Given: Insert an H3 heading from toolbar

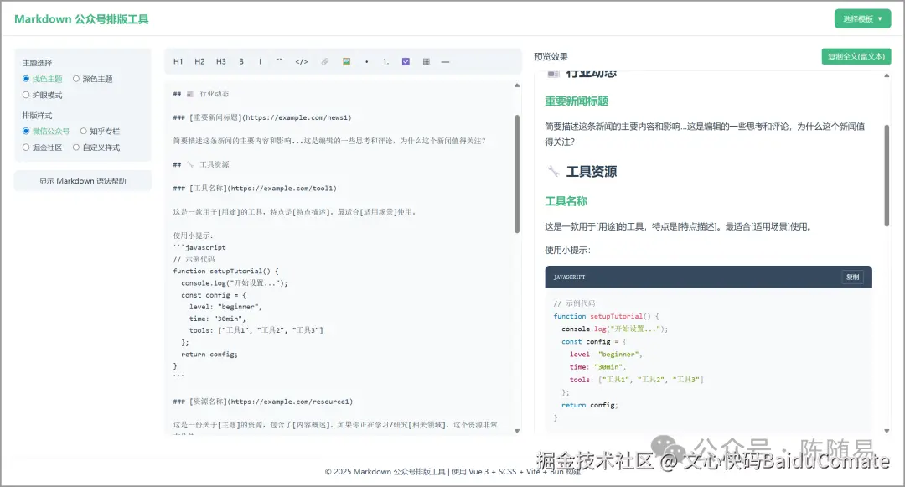Looking at the screenshot, I should pos(221,62).
